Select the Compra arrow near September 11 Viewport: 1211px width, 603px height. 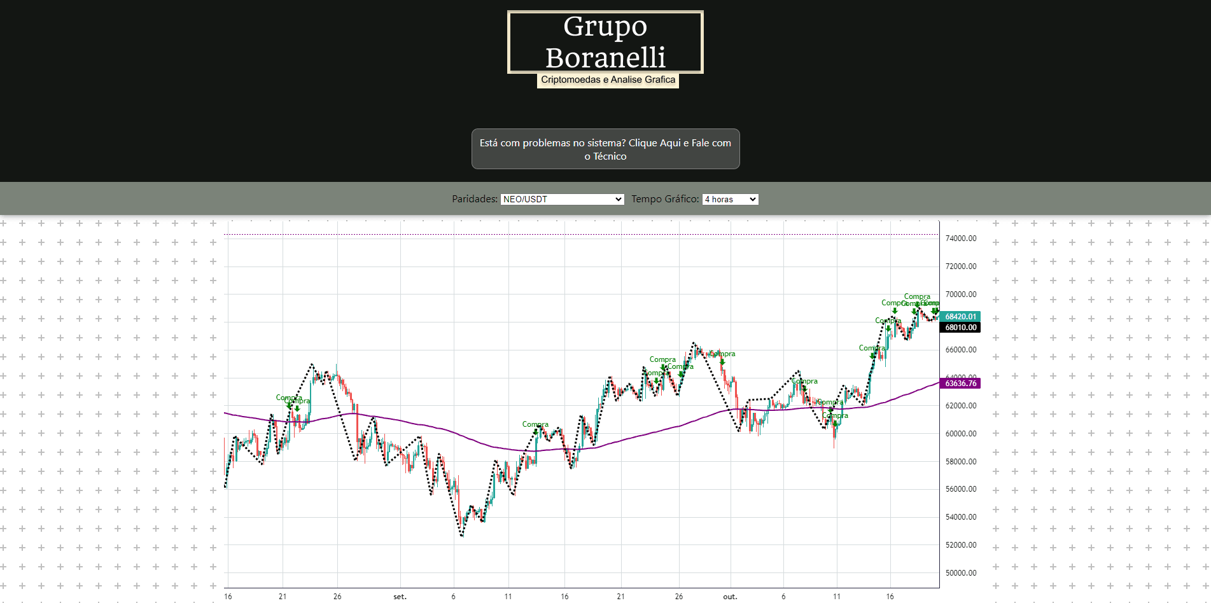pos(536,431)
